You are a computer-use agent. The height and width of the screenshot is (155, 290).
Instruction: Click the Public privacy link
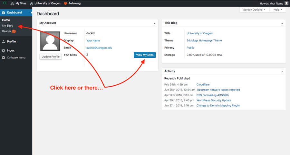pos(190,48)
